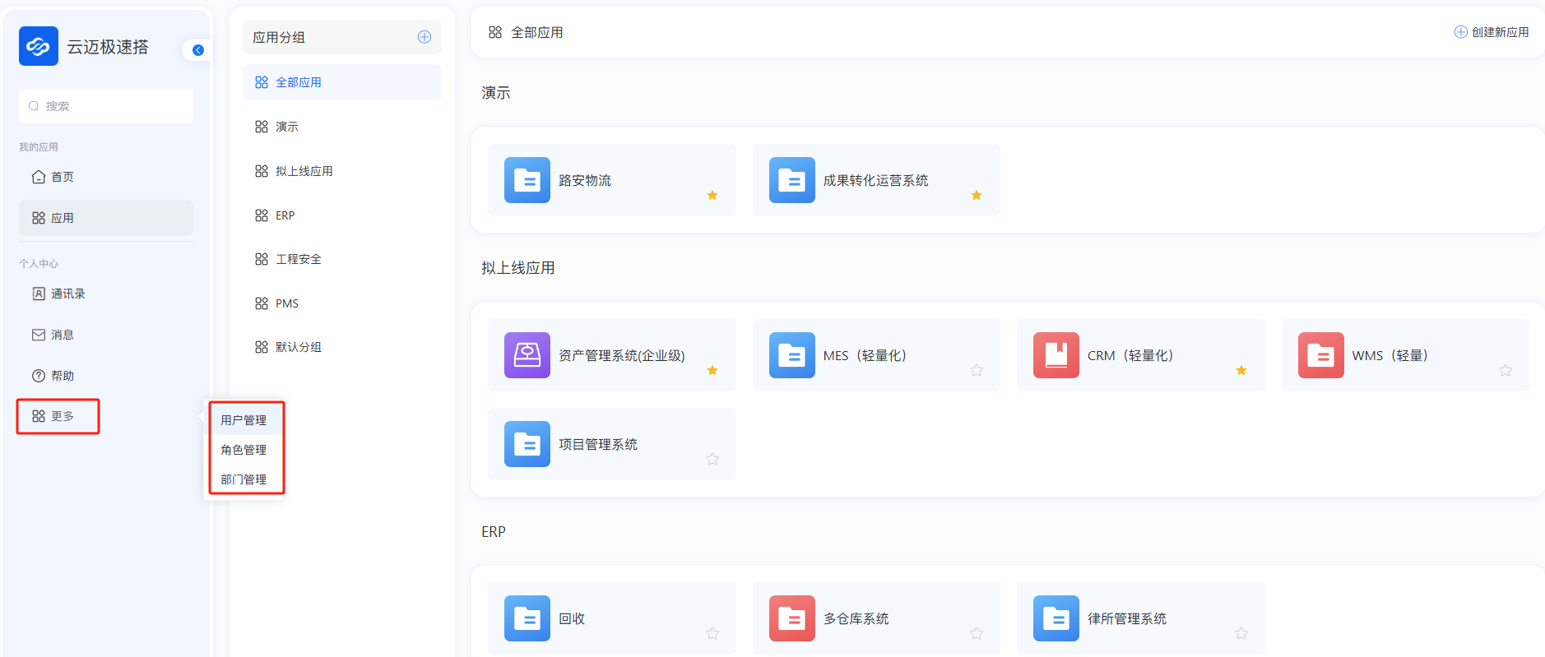Favorite MES（轻量化）with its star
The width and height of the screenshot is (1545, 657).
(x=977, y=371)
